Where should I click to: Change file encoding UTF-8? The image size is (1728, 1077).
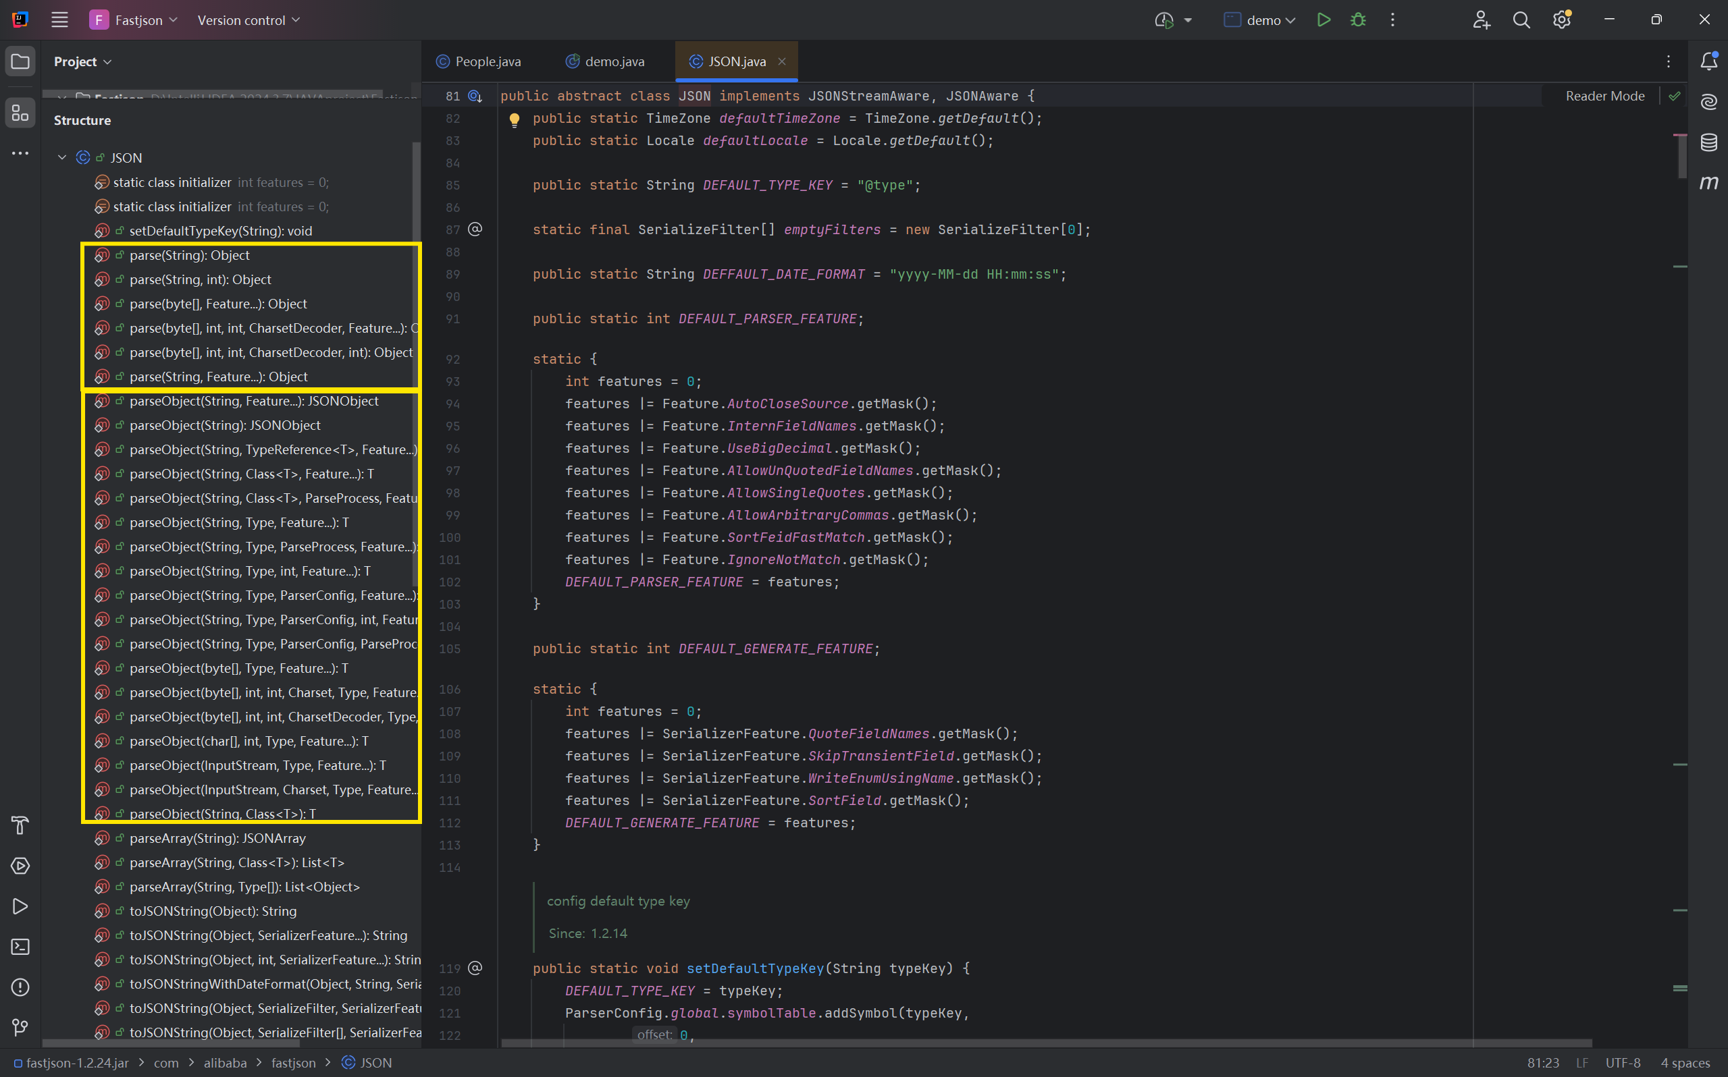pyautogui.click(x=1623, y=1063)
